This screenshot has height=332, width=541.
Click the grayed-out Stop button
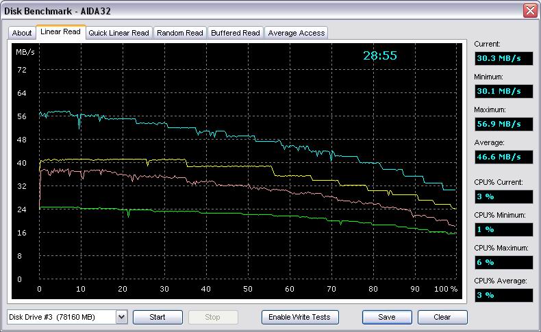pyautogui.click(x=212, y=317)
